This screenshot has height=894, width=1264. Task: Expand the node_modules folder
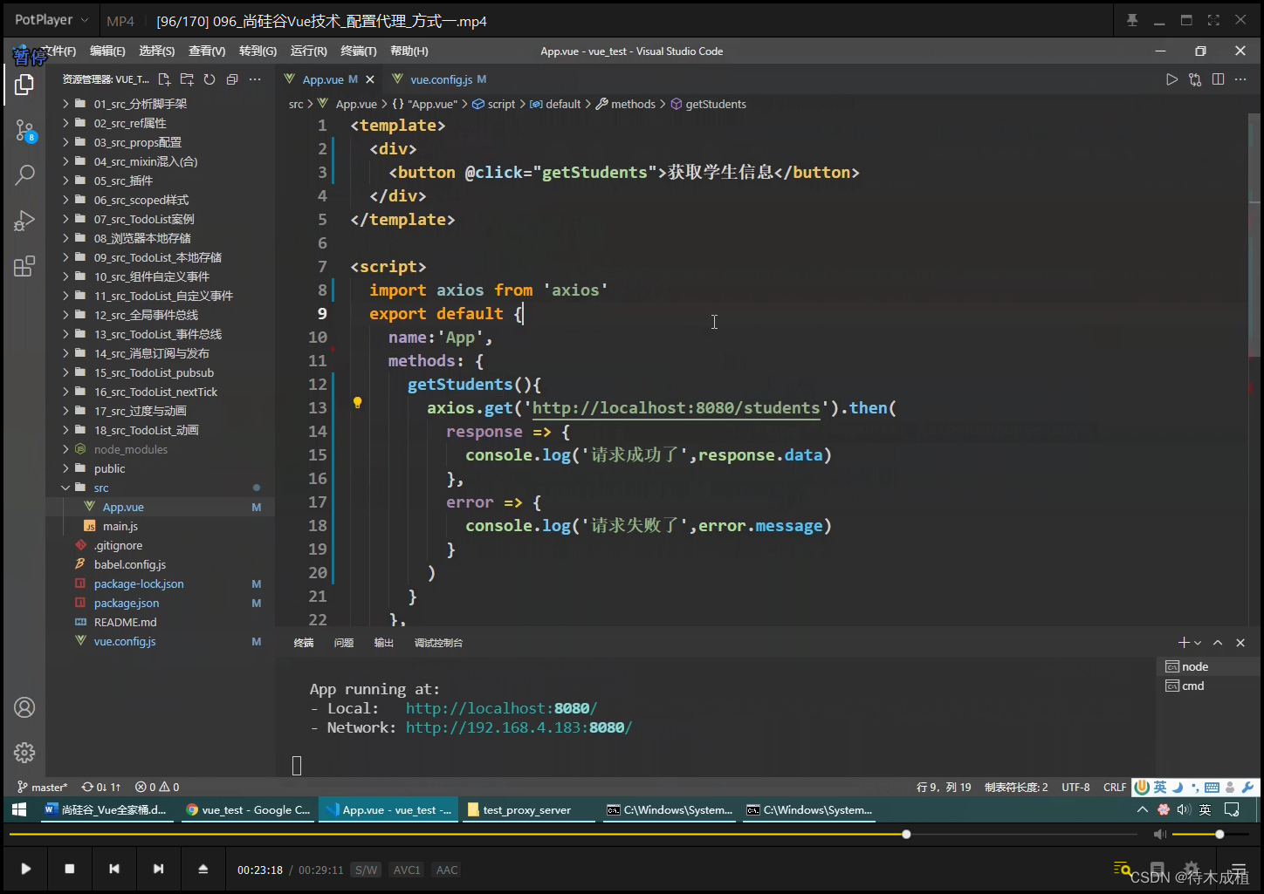(x=131, y=449)
